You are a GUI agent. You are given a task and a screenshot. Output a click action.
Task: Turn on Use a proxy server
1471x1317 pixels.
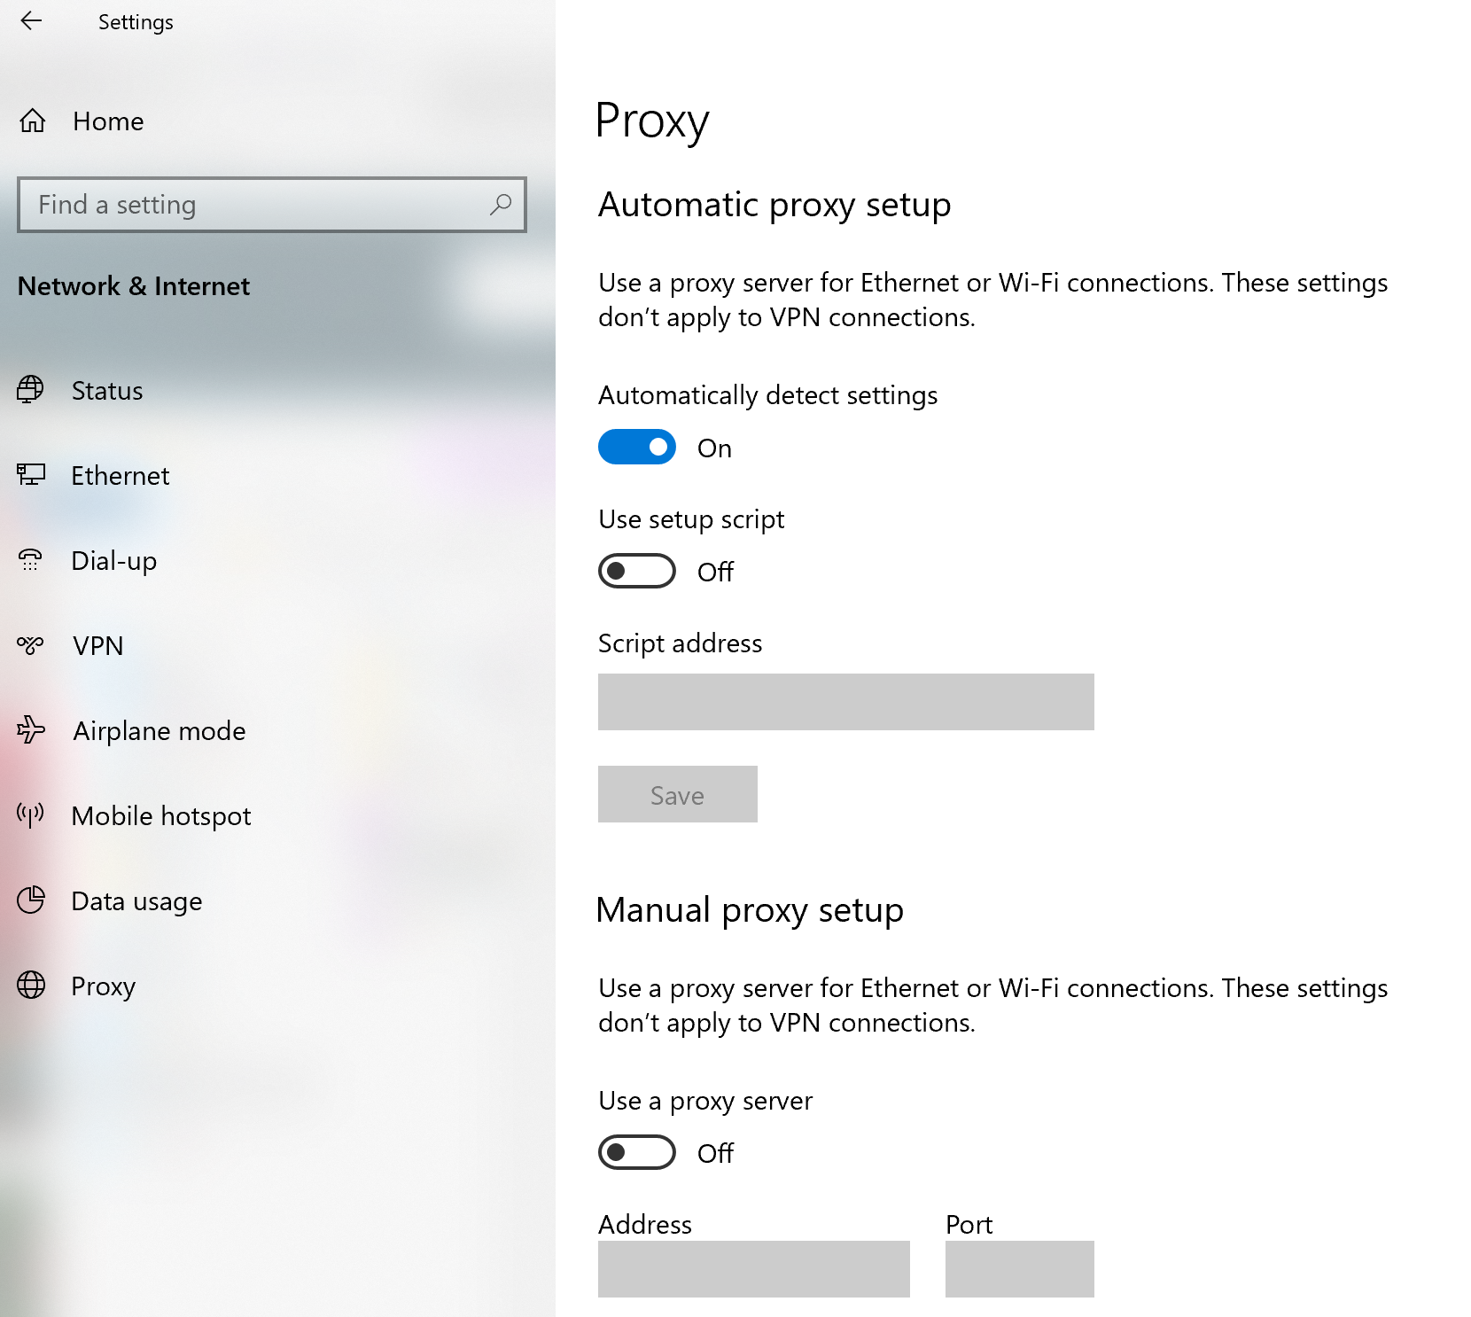point(636,1152)
